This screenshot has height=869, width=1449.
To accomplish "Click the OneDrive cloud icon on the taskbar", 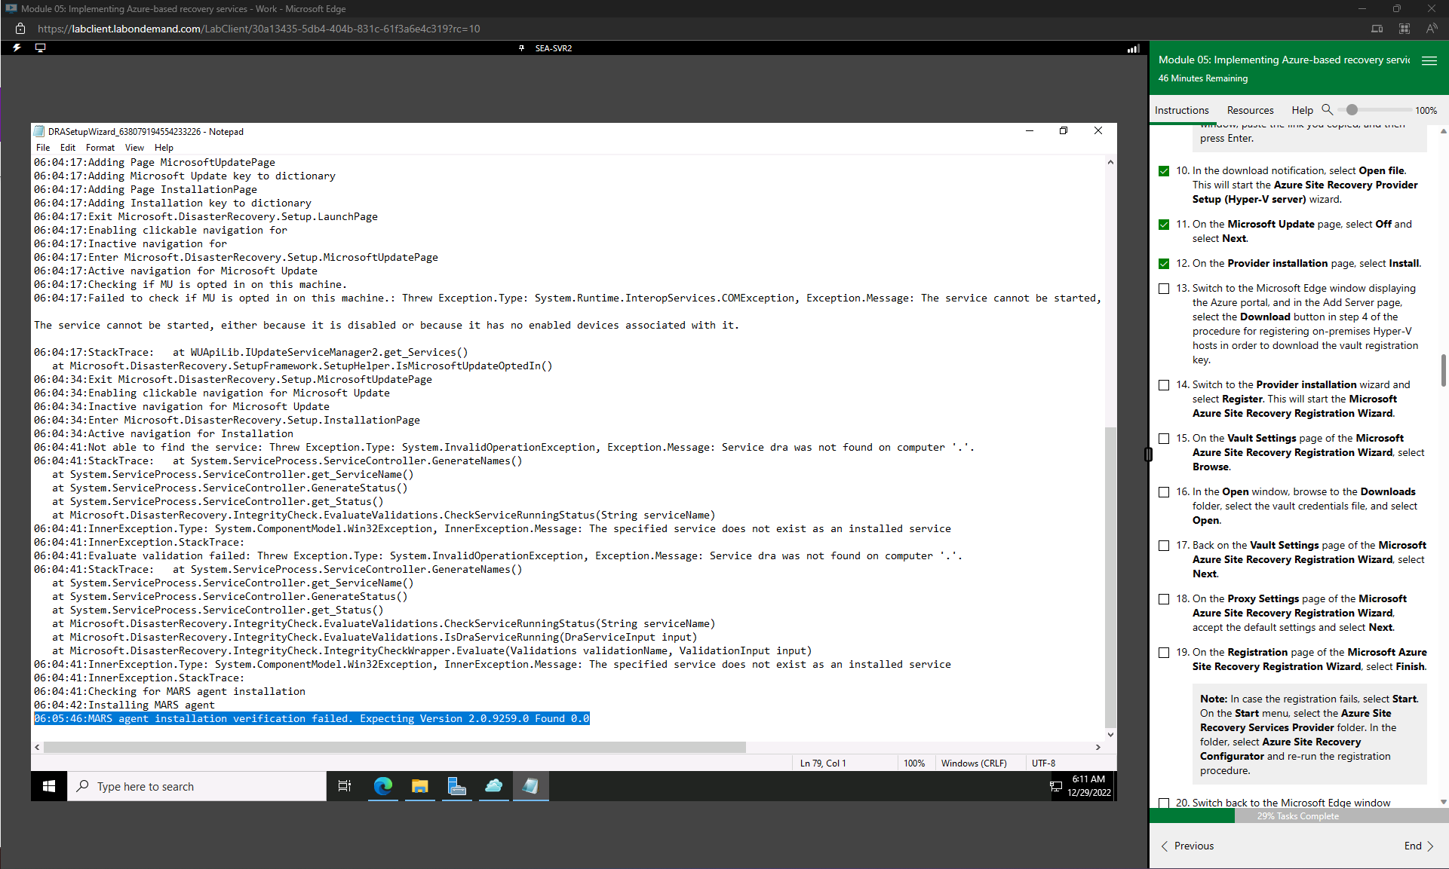I will click(x=494, y=786).
